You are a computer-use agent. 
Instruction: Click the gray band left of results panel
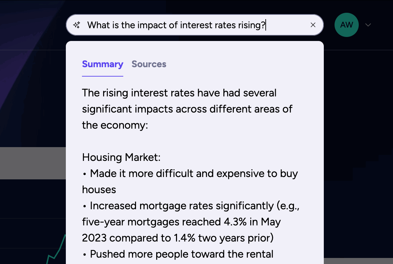tap(33, 163)
